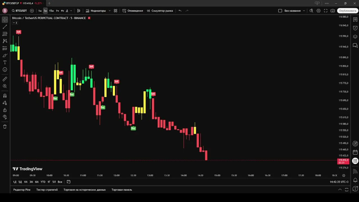Select the brush drawing tool

coord(5,55)
